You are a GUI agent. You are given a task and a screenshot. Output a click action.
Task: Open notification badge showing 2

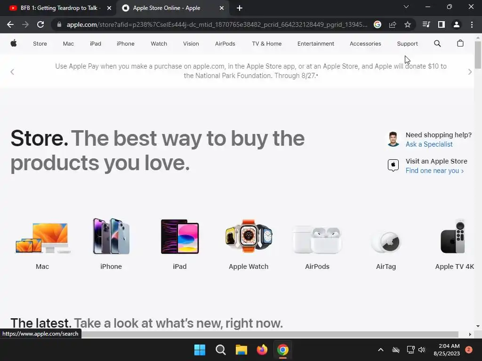tap(468, 350)
